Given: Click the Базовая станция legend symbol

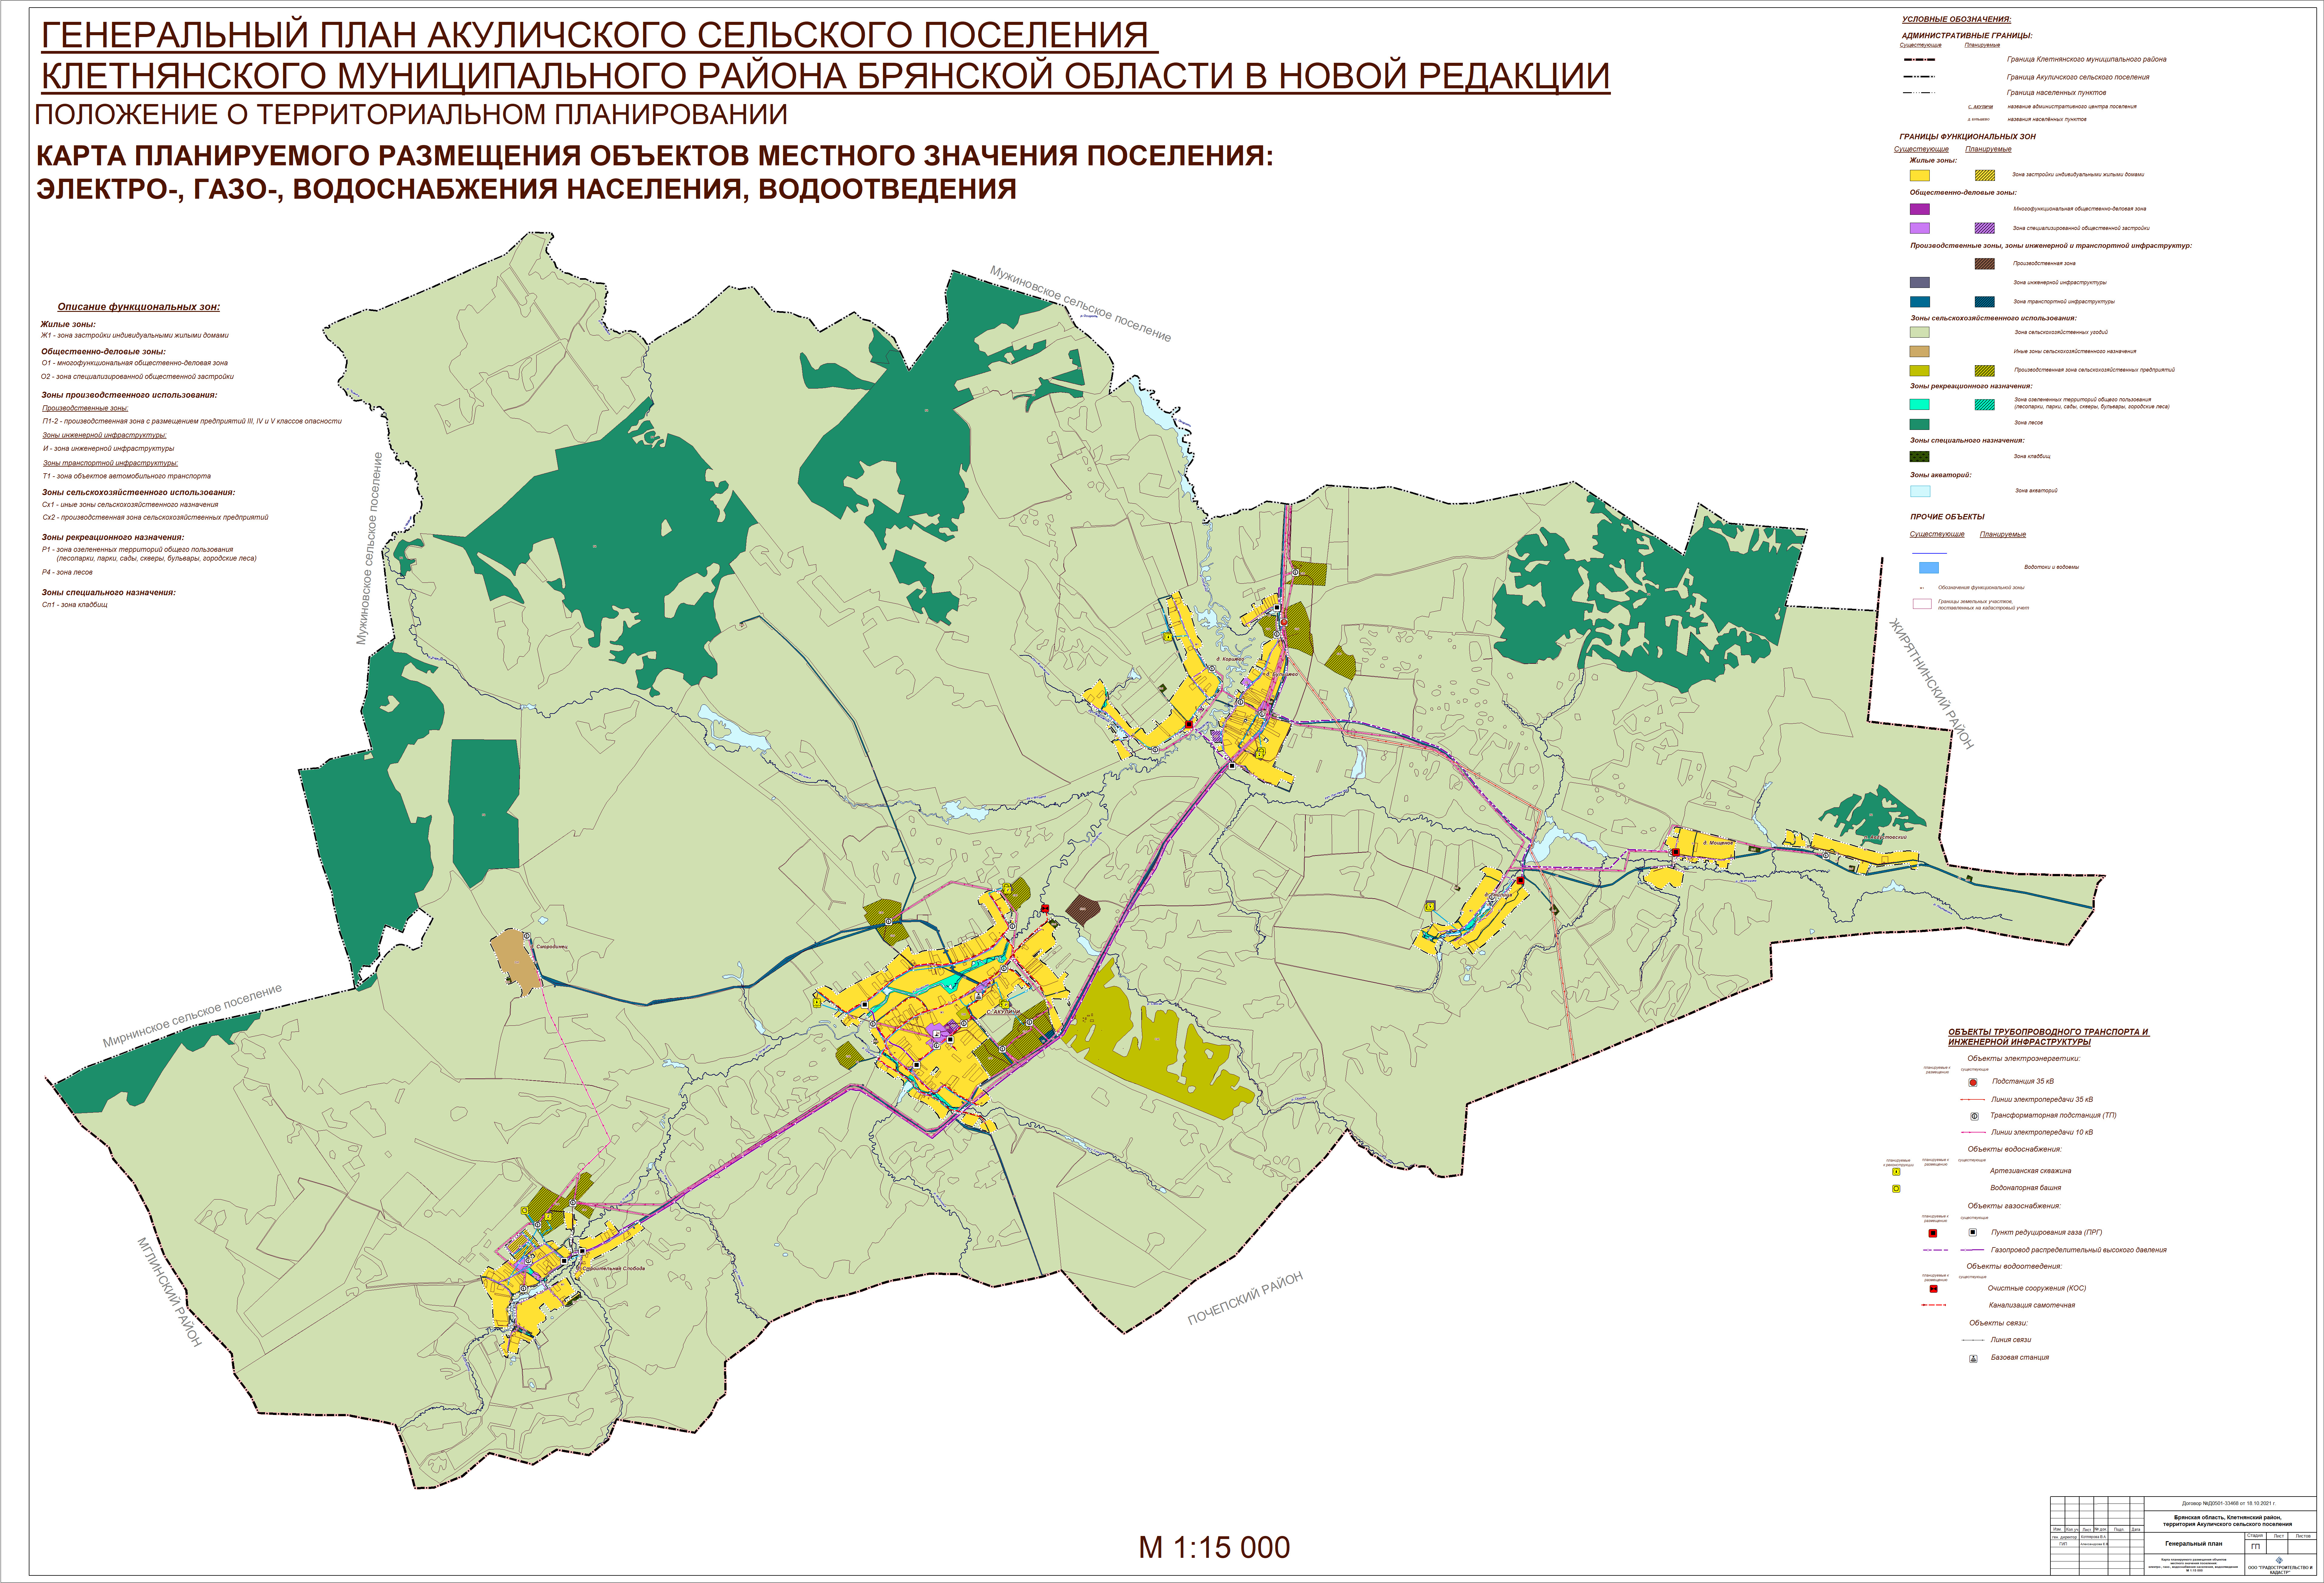Looking at the screenshot, I should [x=1973, y=1359].
